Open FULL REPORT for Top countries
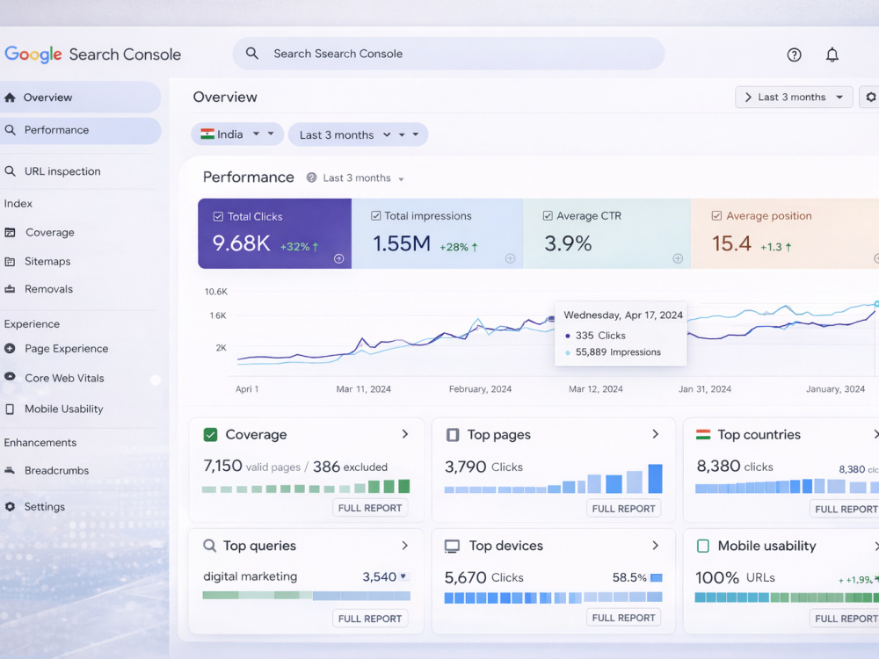The height and width of the screenshot is (659, 879). [845, 509]
